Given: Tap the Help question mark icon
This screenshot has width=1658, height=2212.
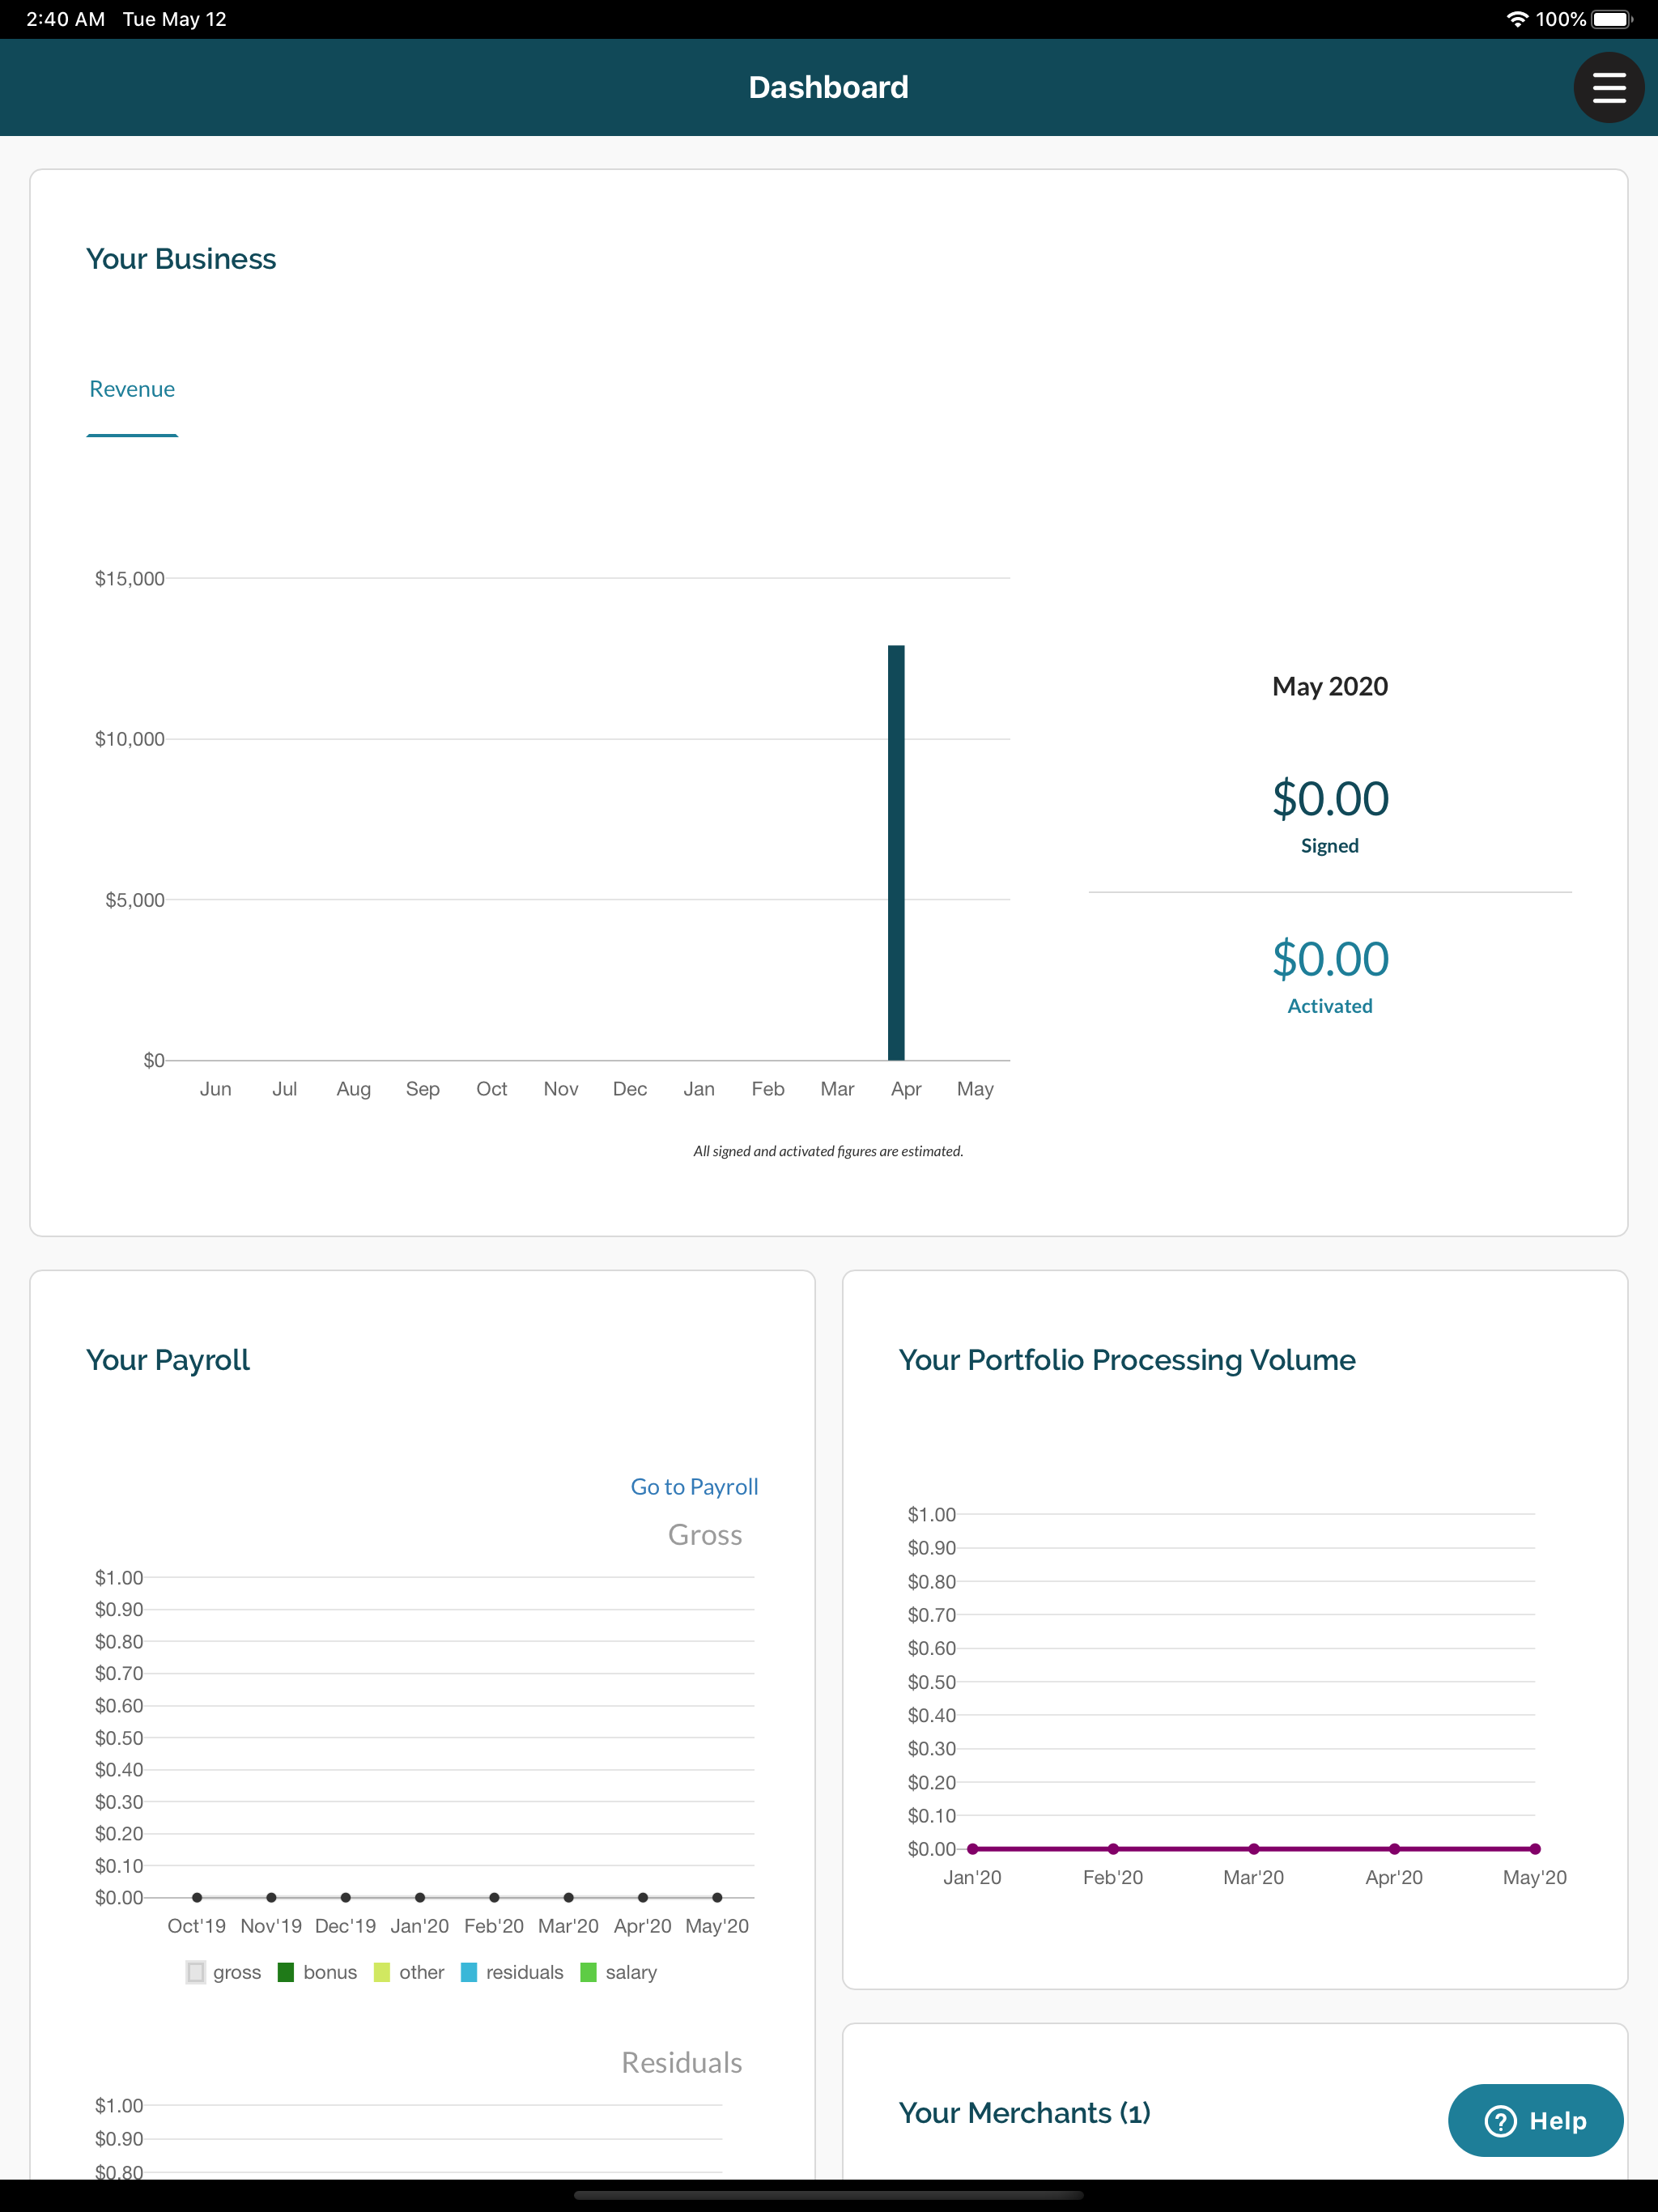Looking at the screenshot, I should click(x=1500, y=2121).
